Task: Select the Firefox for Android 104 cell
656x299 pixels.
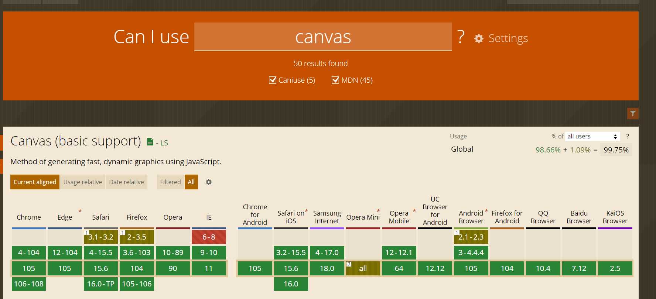Action: pyautogui.click(x=507, y=268)
